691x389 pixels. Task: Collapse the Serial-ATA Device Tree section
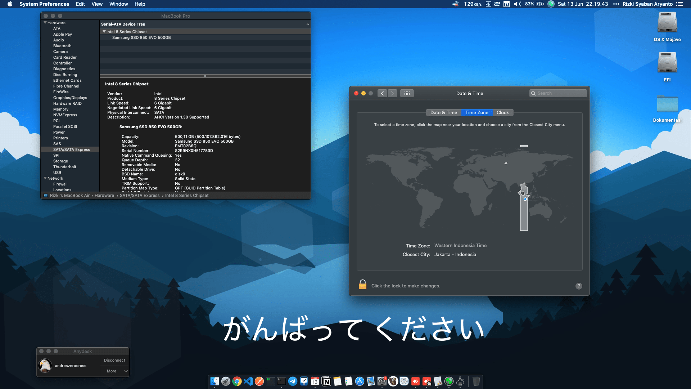308,24
